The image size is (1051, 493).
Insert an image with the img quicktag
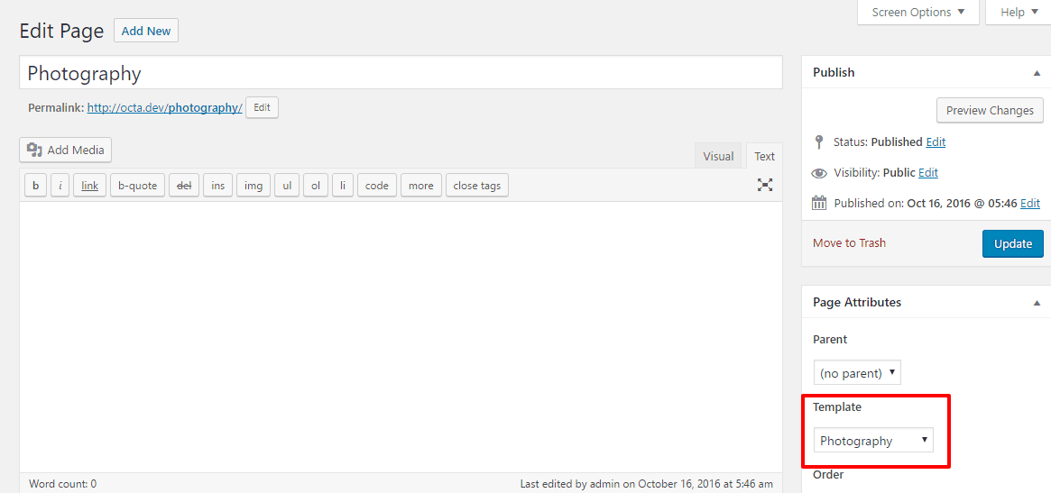(254, 186)
